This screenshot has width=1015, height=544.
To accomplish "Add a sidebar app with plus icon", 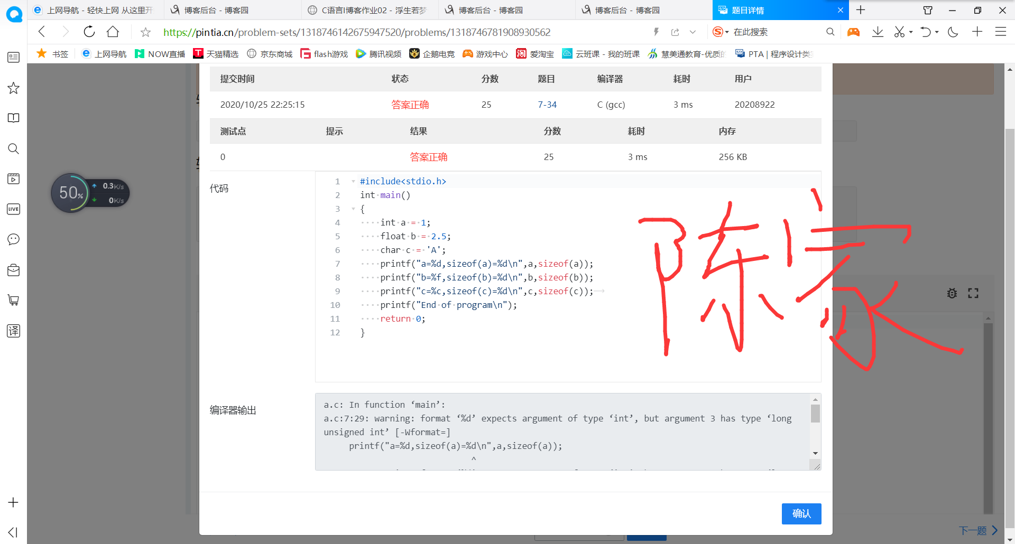I will pyautogui.click(x=14, y=502).
